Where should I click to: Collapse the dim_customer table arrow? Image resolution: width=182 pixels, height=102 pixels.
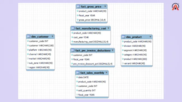[x=52, y=37]
